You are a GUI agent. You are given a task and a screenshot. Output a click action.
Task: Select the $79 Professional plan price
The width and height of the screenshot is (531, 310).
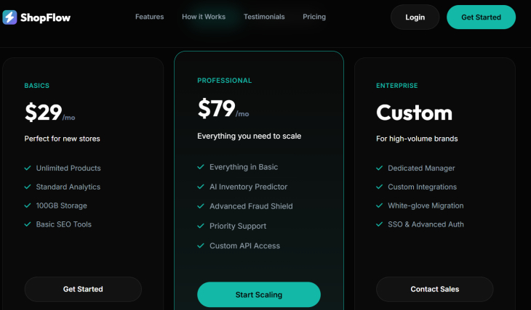pos(217,109)
